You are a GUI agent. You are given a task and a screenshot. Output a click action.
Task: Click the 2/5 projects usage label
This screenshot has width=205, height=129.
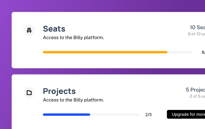click(x=148, y=114)
